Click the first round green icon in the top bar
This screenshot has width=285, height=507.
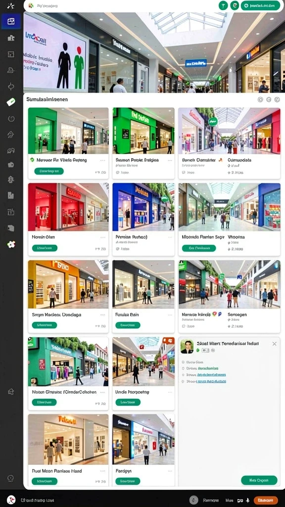pos(223,5)
